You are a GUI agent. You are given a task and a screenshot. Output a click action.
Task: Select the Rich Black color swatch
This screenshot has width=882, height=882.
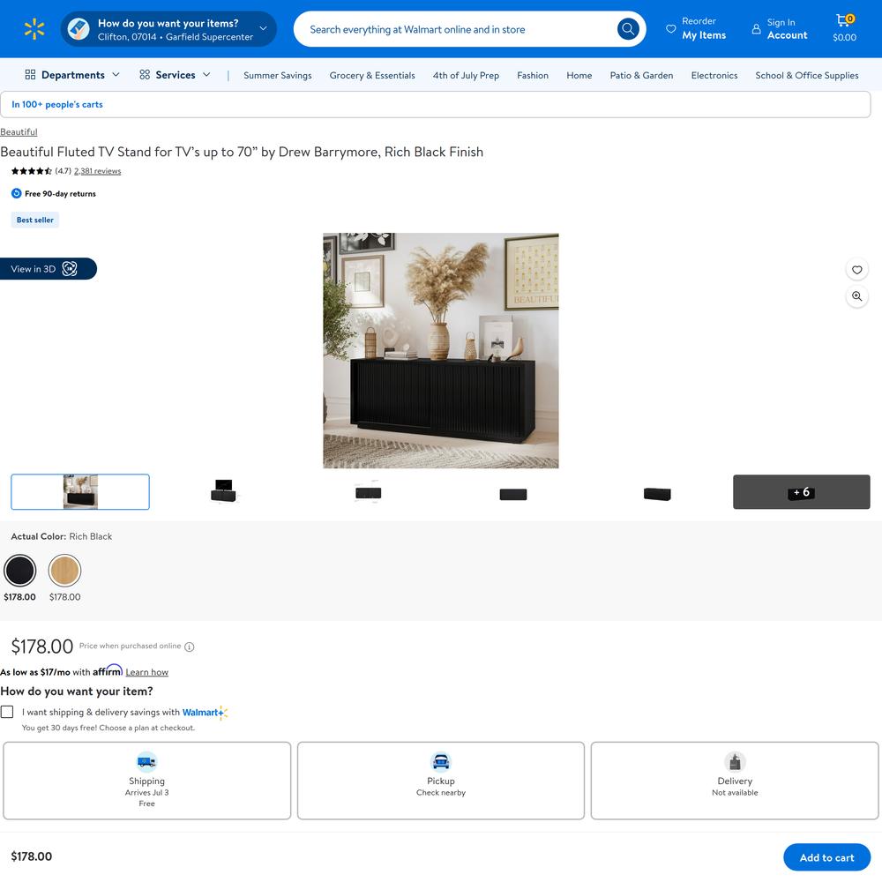pyautogui.click(x=19, y=571)
